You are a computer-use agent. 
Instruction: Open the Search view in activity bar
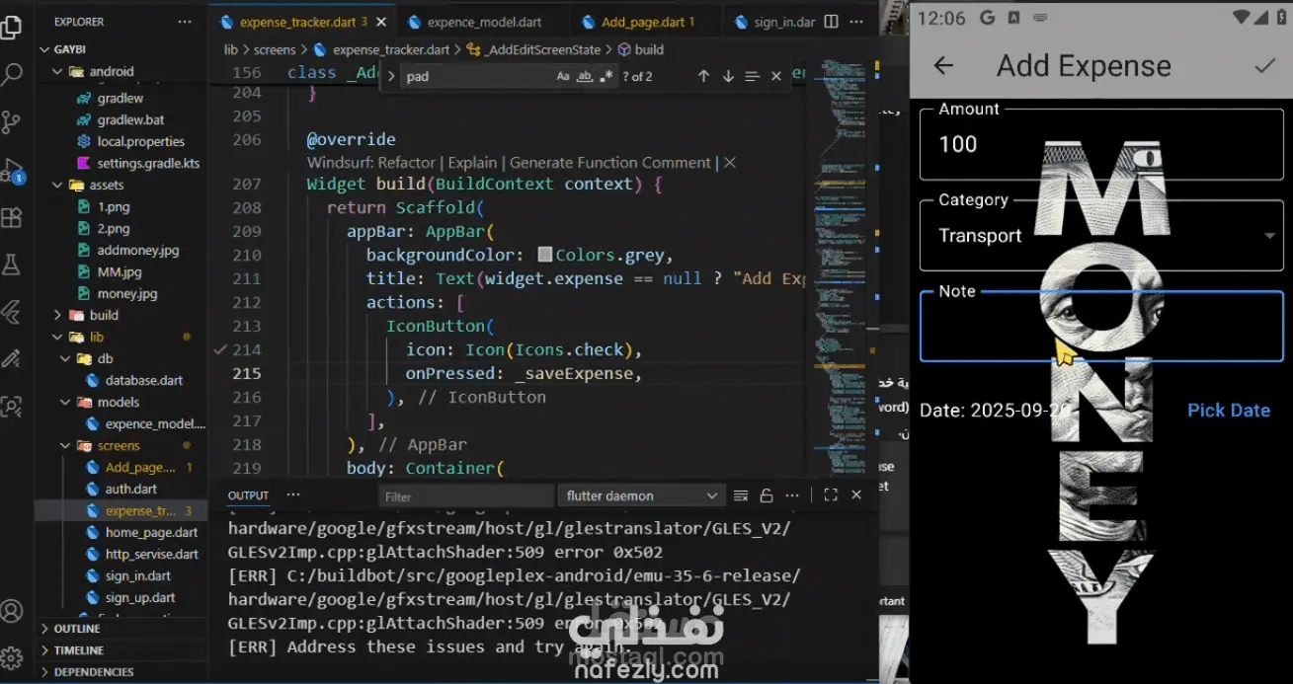point(12,74)
